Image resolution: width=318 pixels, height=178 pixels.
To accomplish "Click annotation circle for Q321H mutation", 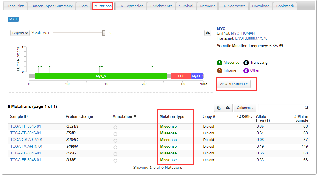I will (x=115, y=127).
